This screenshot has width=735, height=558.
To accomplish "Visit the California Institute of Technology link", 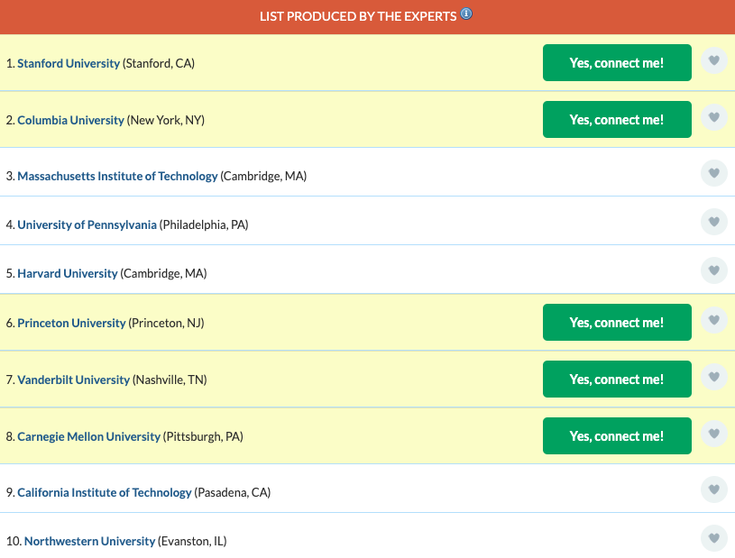I will pyautogui.click(x=105, y=493).
